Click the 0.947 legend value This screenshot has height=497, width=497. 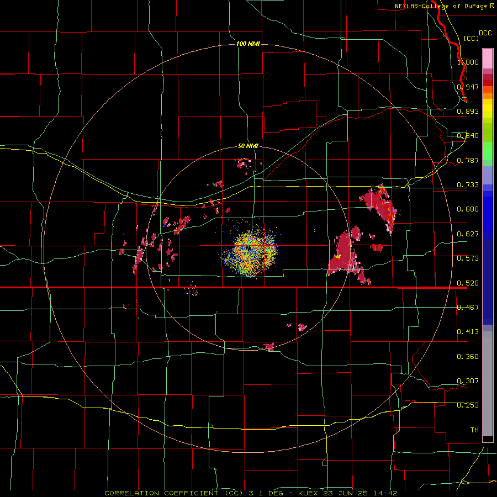tap(468, 87)
